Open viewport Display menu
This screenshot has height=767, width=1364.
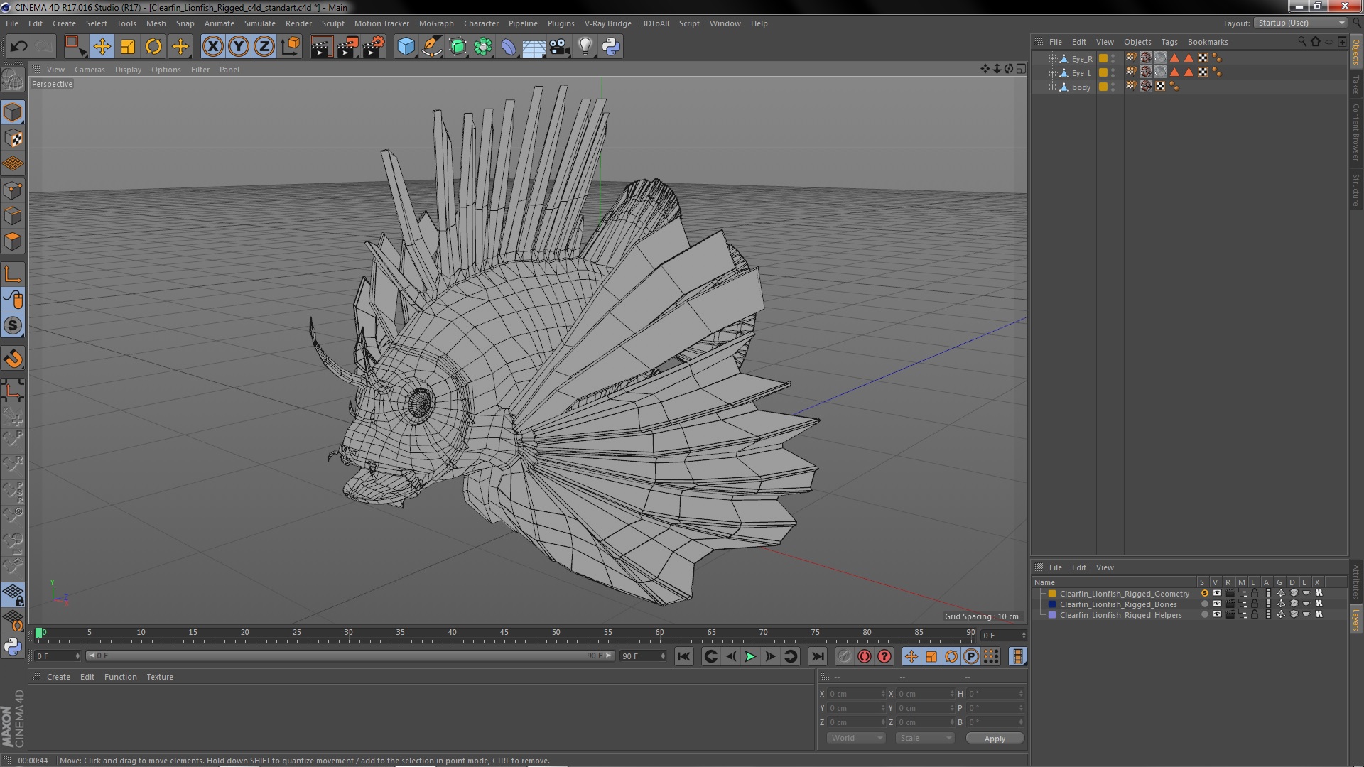(128, 70)
